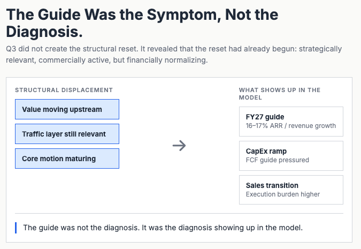This screenshot has height=249, width=361.
Task: Click the subtitle paragraph starting with Q3
Action: [174, 55]
